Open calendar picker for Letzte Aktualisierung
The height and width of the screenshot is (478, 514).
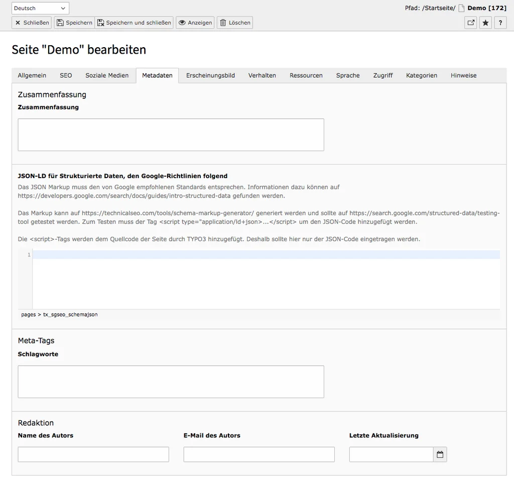pyautogui.click(x=440, y=454)
